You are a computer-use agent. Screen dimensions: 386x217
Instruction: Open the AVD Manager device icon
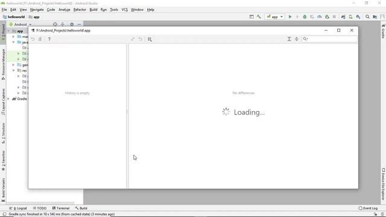click(350, 17)
